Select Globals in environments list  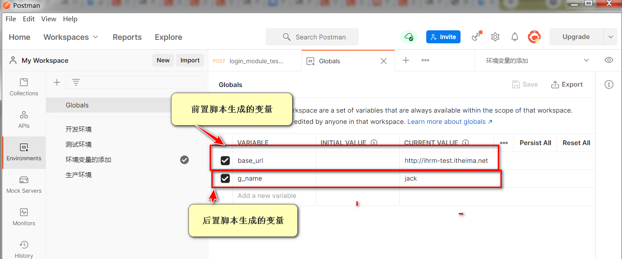[77, 105]
